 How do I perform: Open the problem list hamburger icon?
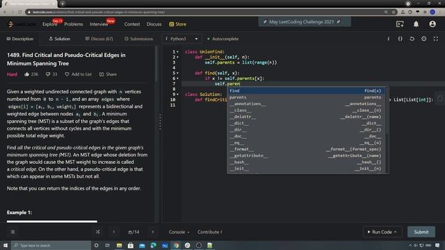click(13, 232)
